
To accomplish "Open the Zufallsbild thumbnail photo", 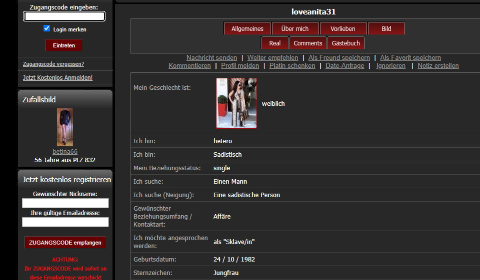I will click(x=65, y=127).
